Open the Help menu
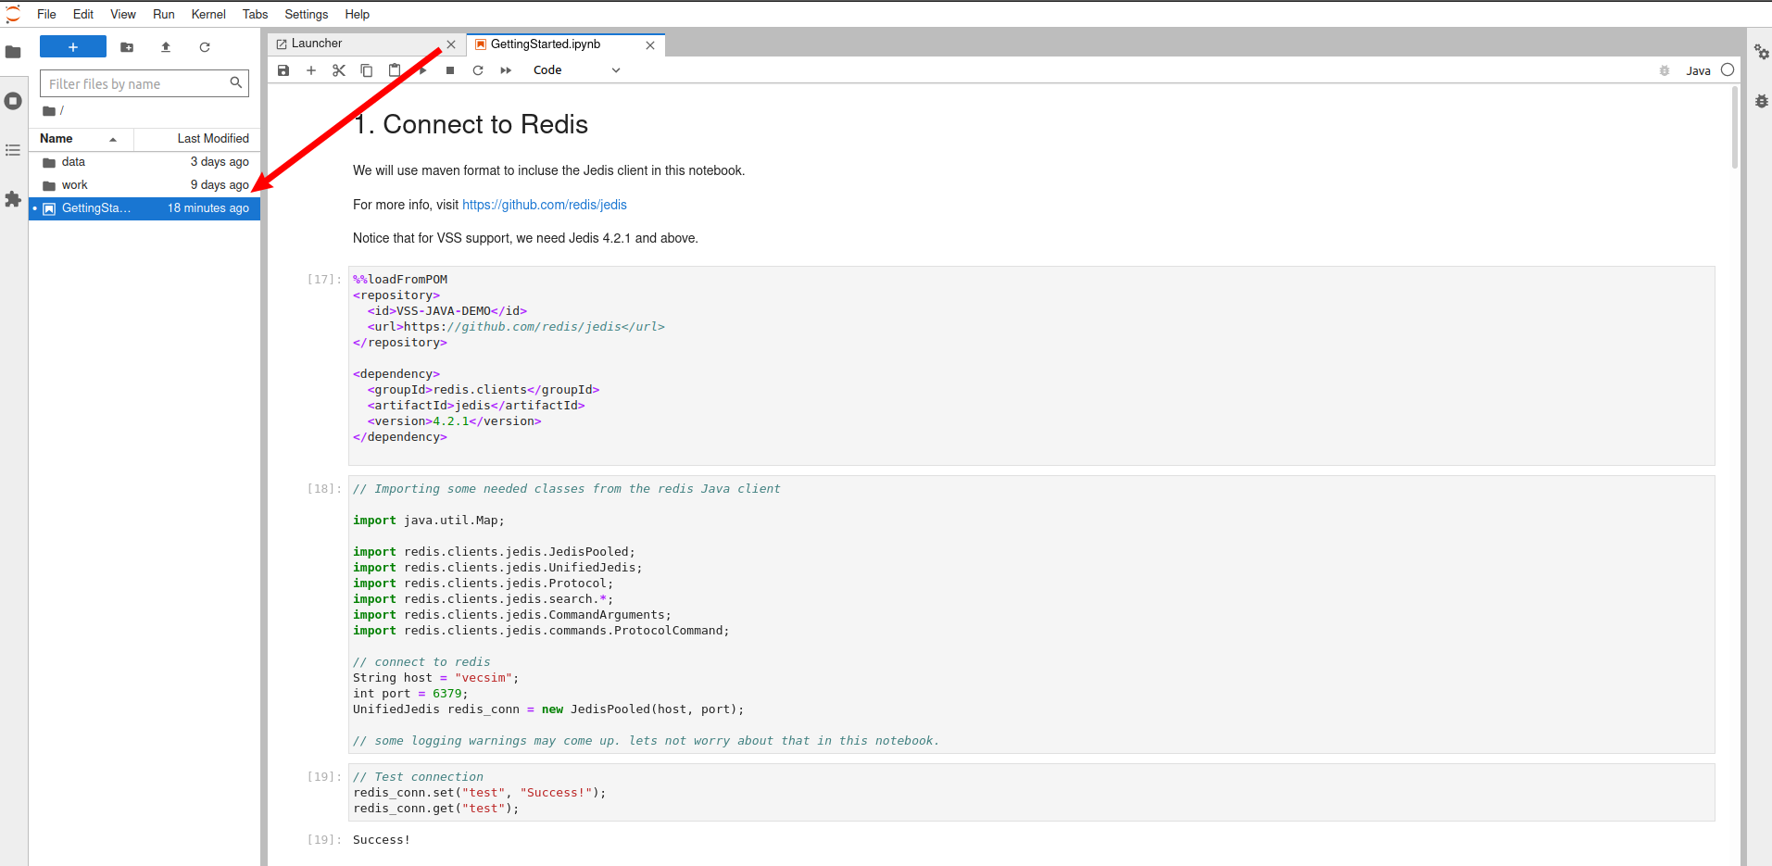1772x866 pixels. pos(358,14)
